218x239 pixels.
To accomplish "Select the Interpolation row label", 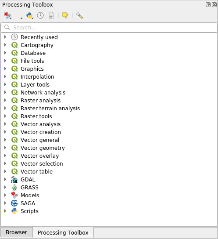I will point(37,77).
